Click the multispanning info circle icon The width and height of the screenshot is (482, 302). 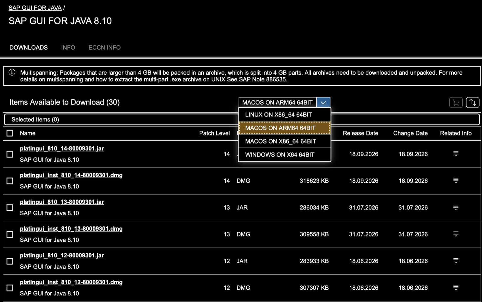12,72
